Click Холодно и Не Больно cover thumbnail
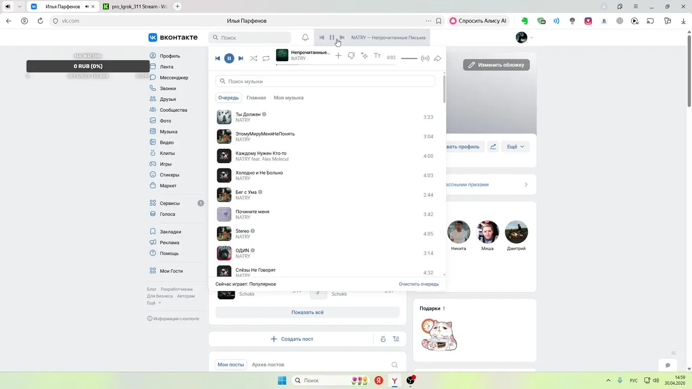The height and width of the screenshot is (389, 692). click(x=224, y=176)
